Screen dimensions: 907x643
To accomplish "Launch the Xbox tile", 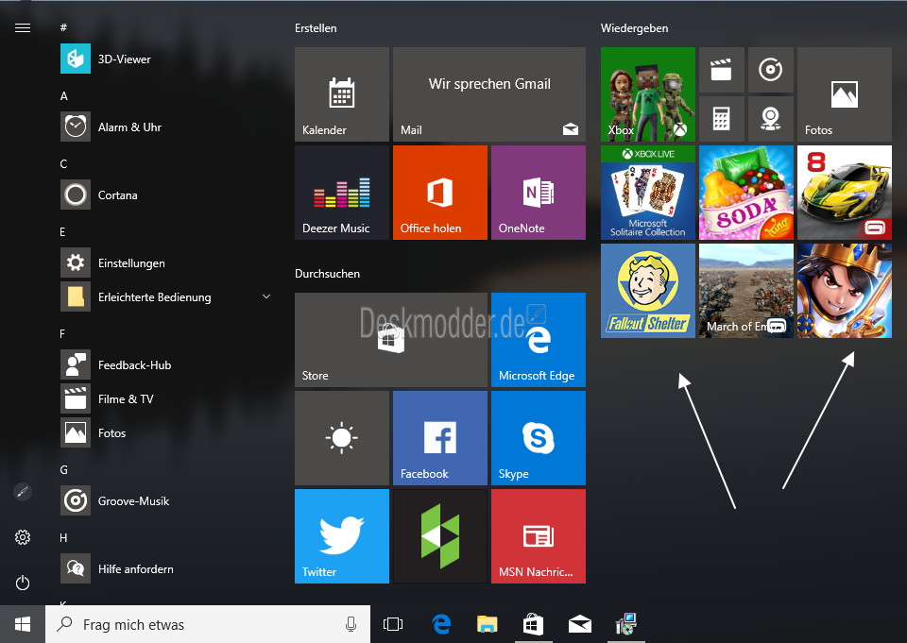I will coord(648,94).
